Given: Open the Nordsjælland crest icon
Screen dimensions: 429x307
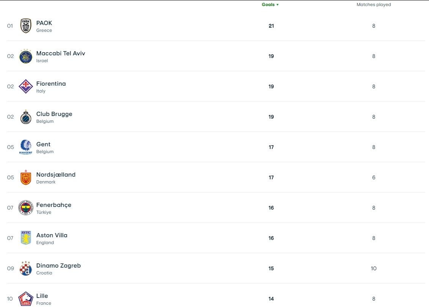Looking at the screenshot, I should coord(26,177).
